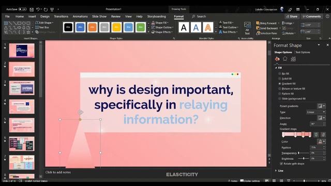Click the Text Box button

pos(42,27)
